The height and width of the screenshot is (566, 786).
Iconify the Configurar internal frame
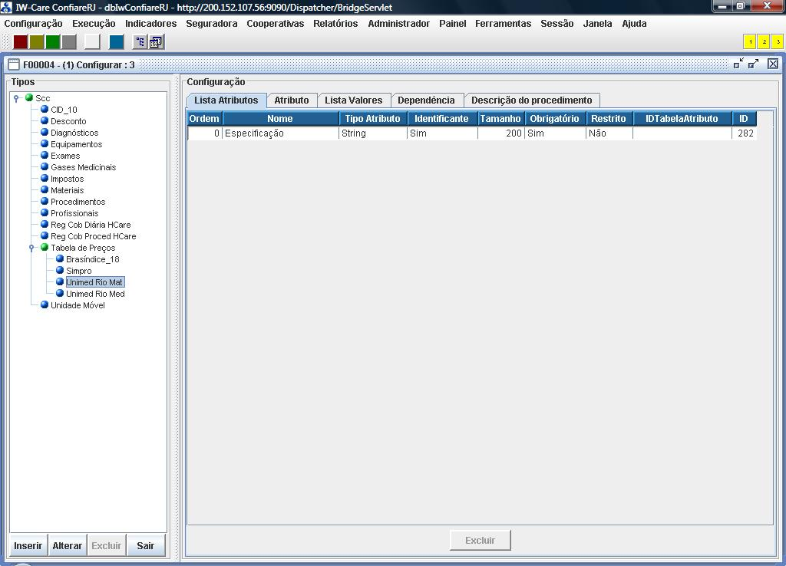tap(738, 64)
